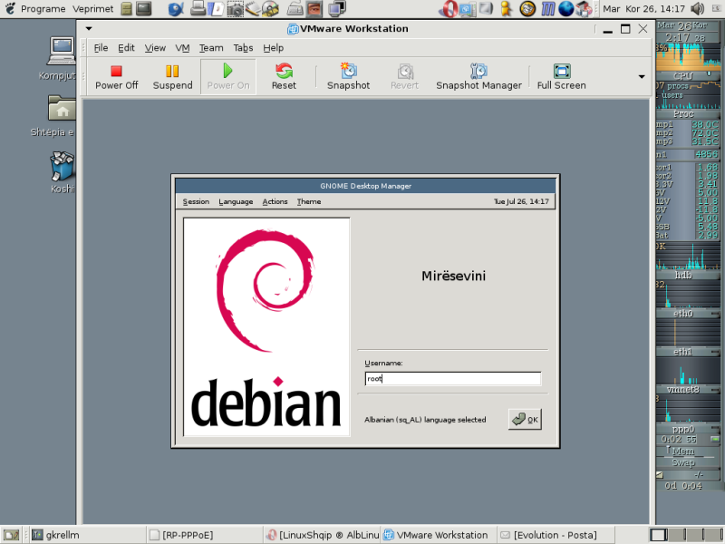Click the Debian logo in login dialog
725x544 pixels.
[266, 327]
